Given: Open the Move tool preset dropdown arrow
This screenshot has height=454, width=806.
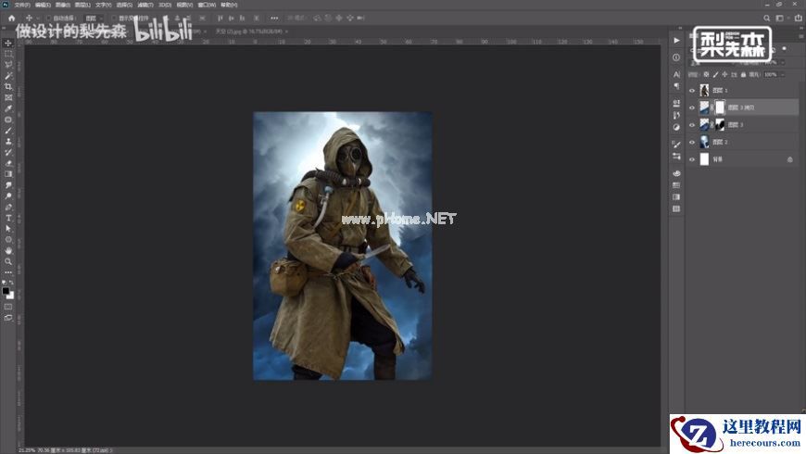Looking at the screenshot, I should (x=38, y=18).
